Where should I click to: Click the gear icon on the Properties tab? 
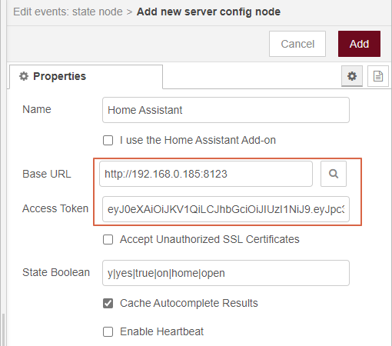tap(24, 76)
